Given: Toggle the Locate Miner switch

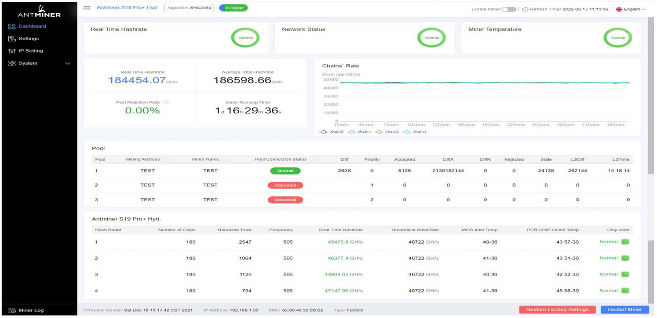Looking at the screenshot, I should (509, 8).
